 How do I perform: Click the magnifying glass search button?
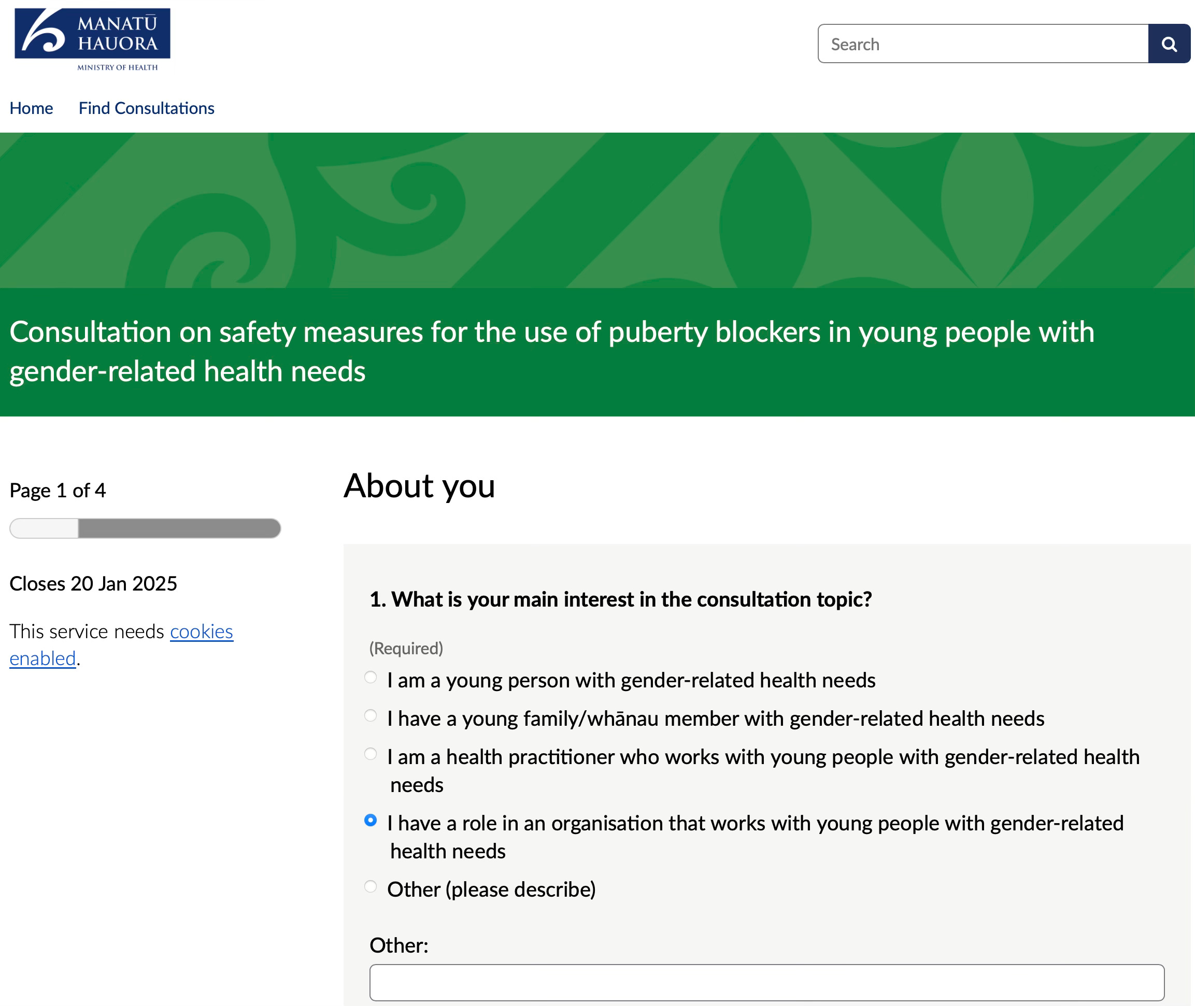1169,44
